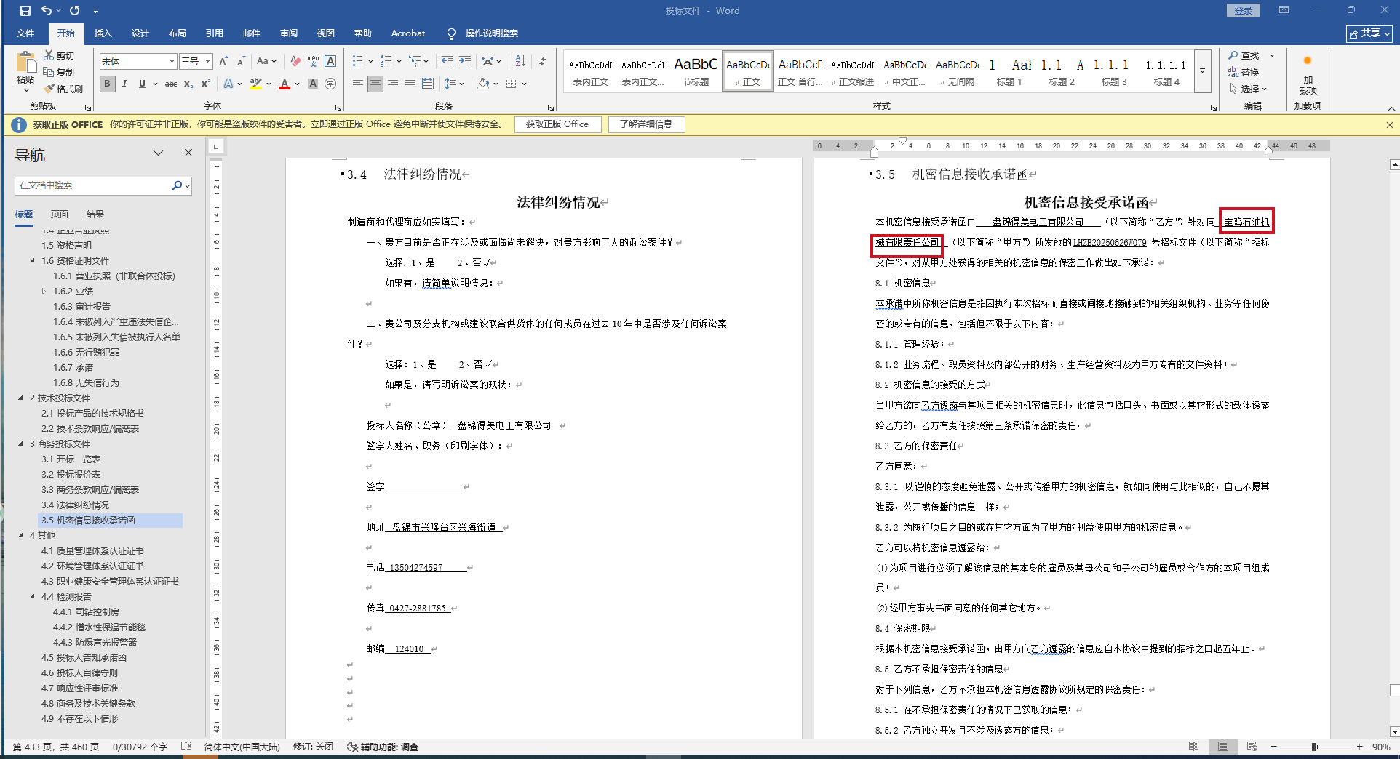Viewport: 1400px width, 759px height.
Task: Click the justify alignment icon
Action: (x=410, y=84)
